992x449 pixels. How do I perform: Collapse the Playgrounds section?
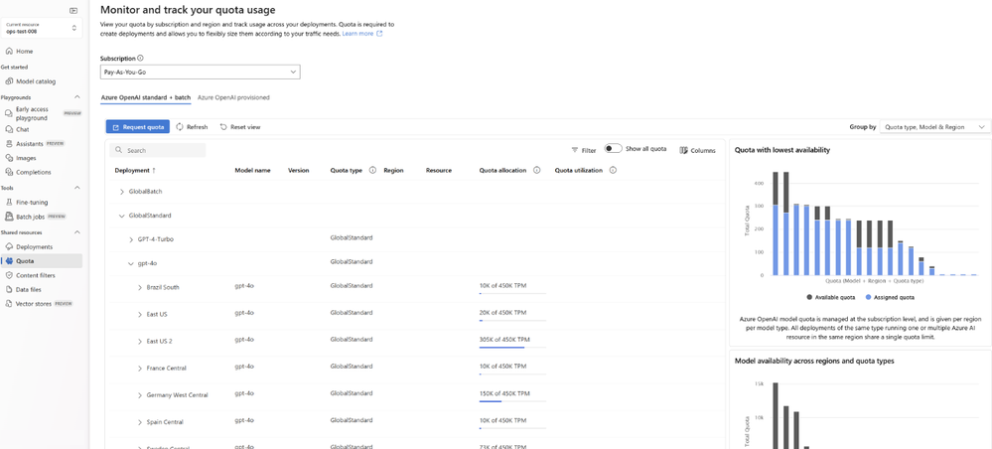click(x=77, y=97)
